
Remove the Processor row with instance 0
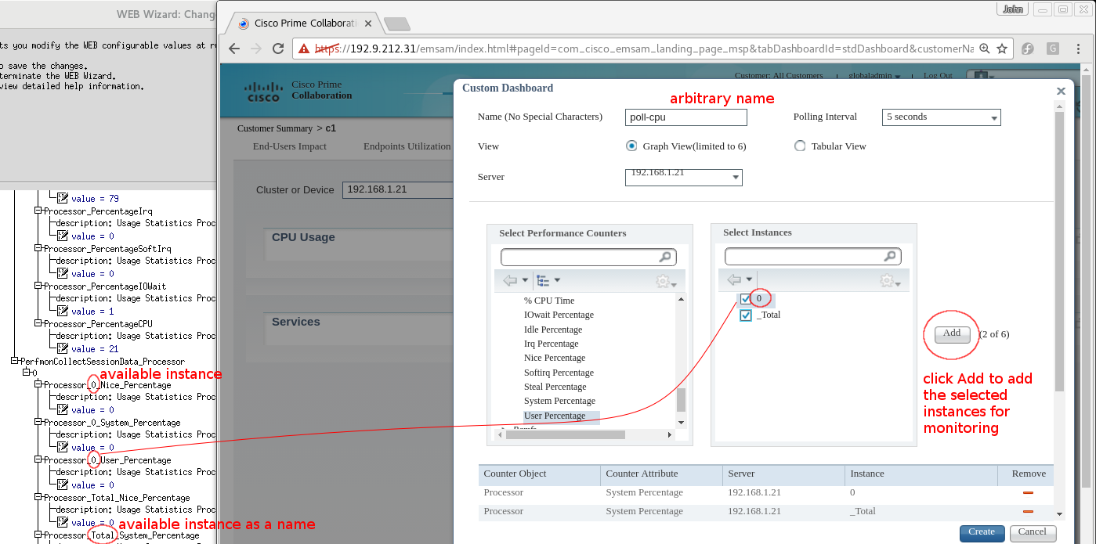point(1028,493)
